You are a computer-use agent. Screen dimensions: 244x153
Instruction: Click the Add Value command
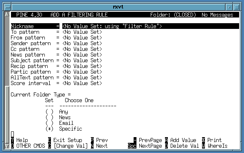[183, 140]
